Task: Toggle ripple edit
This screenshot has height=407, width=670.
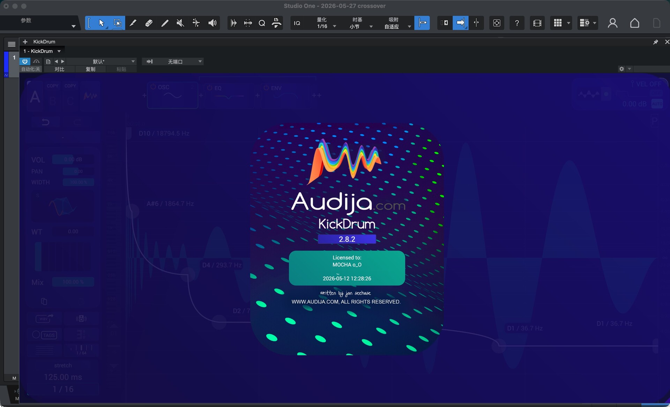Action: pos(445,23)
